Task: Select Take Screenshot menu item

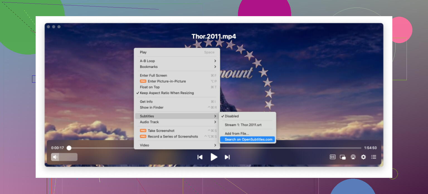Action: [x=177, y=131]
